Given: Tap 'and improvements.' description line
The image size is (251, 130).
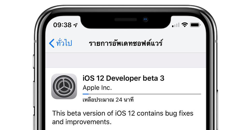Looking at the screenshot, I should pyautogui.click(x=82, y=122).
